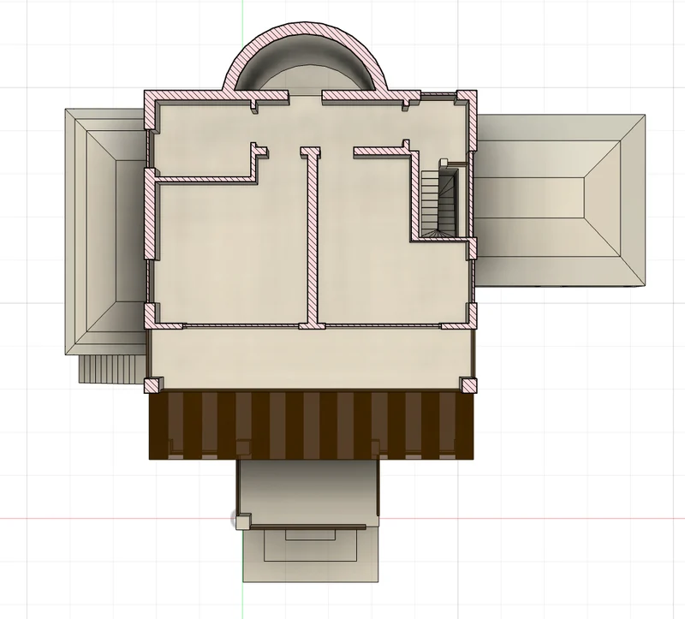Select the brown striped porch roof
The height and width of the screenshot is (619, 685).
[x=311, y=425]
